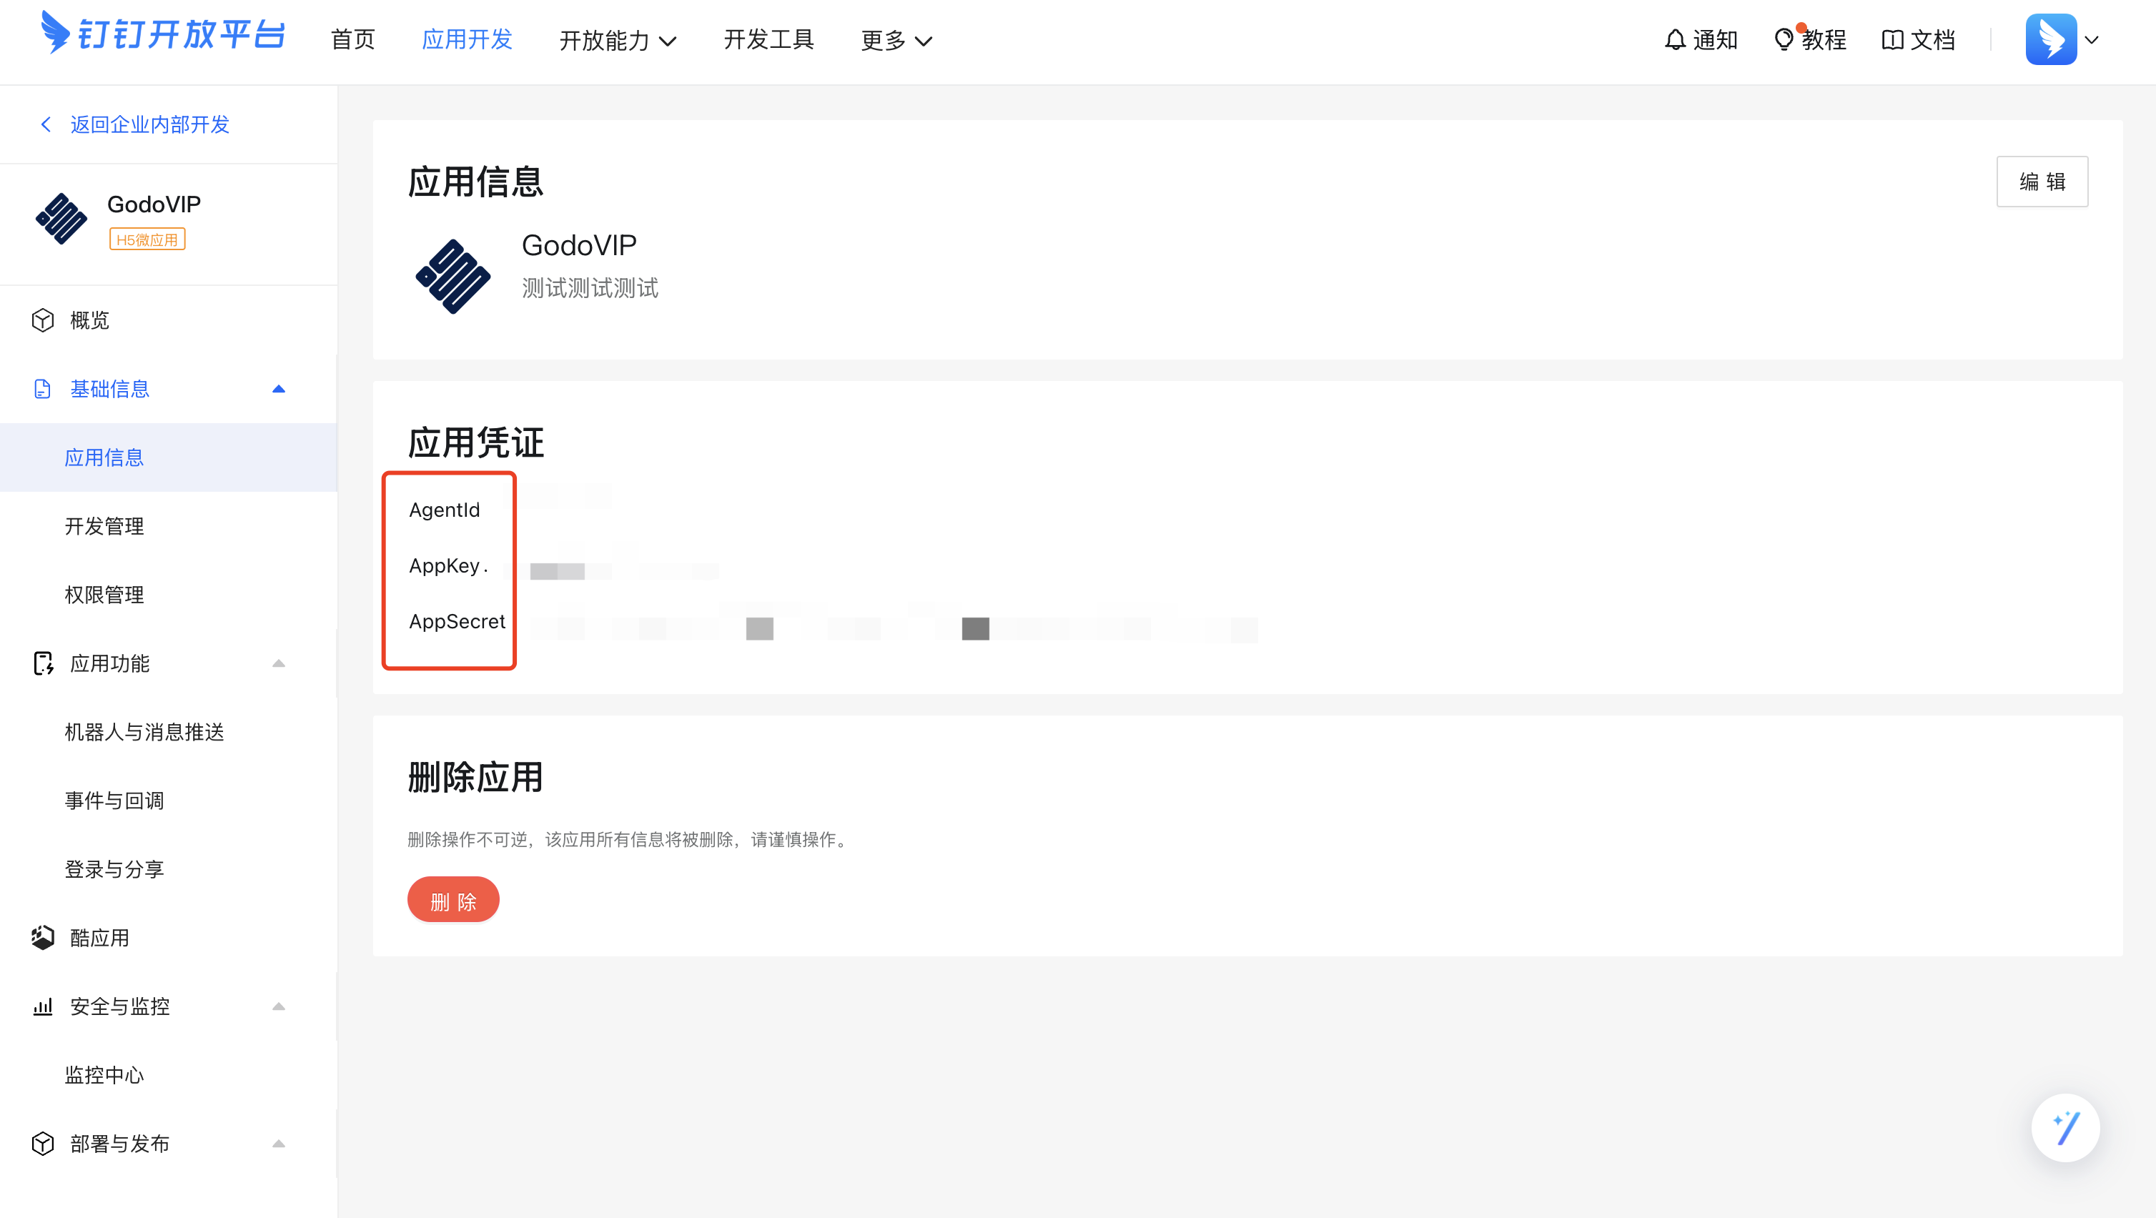Open the documentation book icon
This screenshot has width=2156, height=1218.
click(1892, 39)
